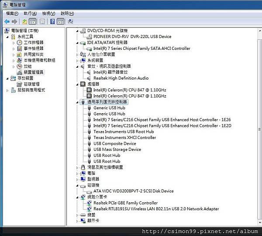
Task: Click the Up one level folder icon
Action: [x=25, y=21]
